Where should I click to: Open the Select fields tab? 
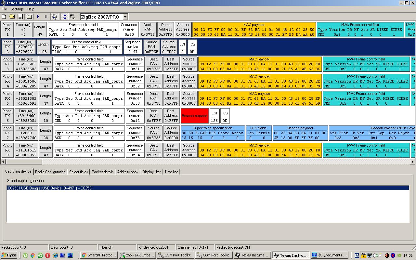(78, 172)
